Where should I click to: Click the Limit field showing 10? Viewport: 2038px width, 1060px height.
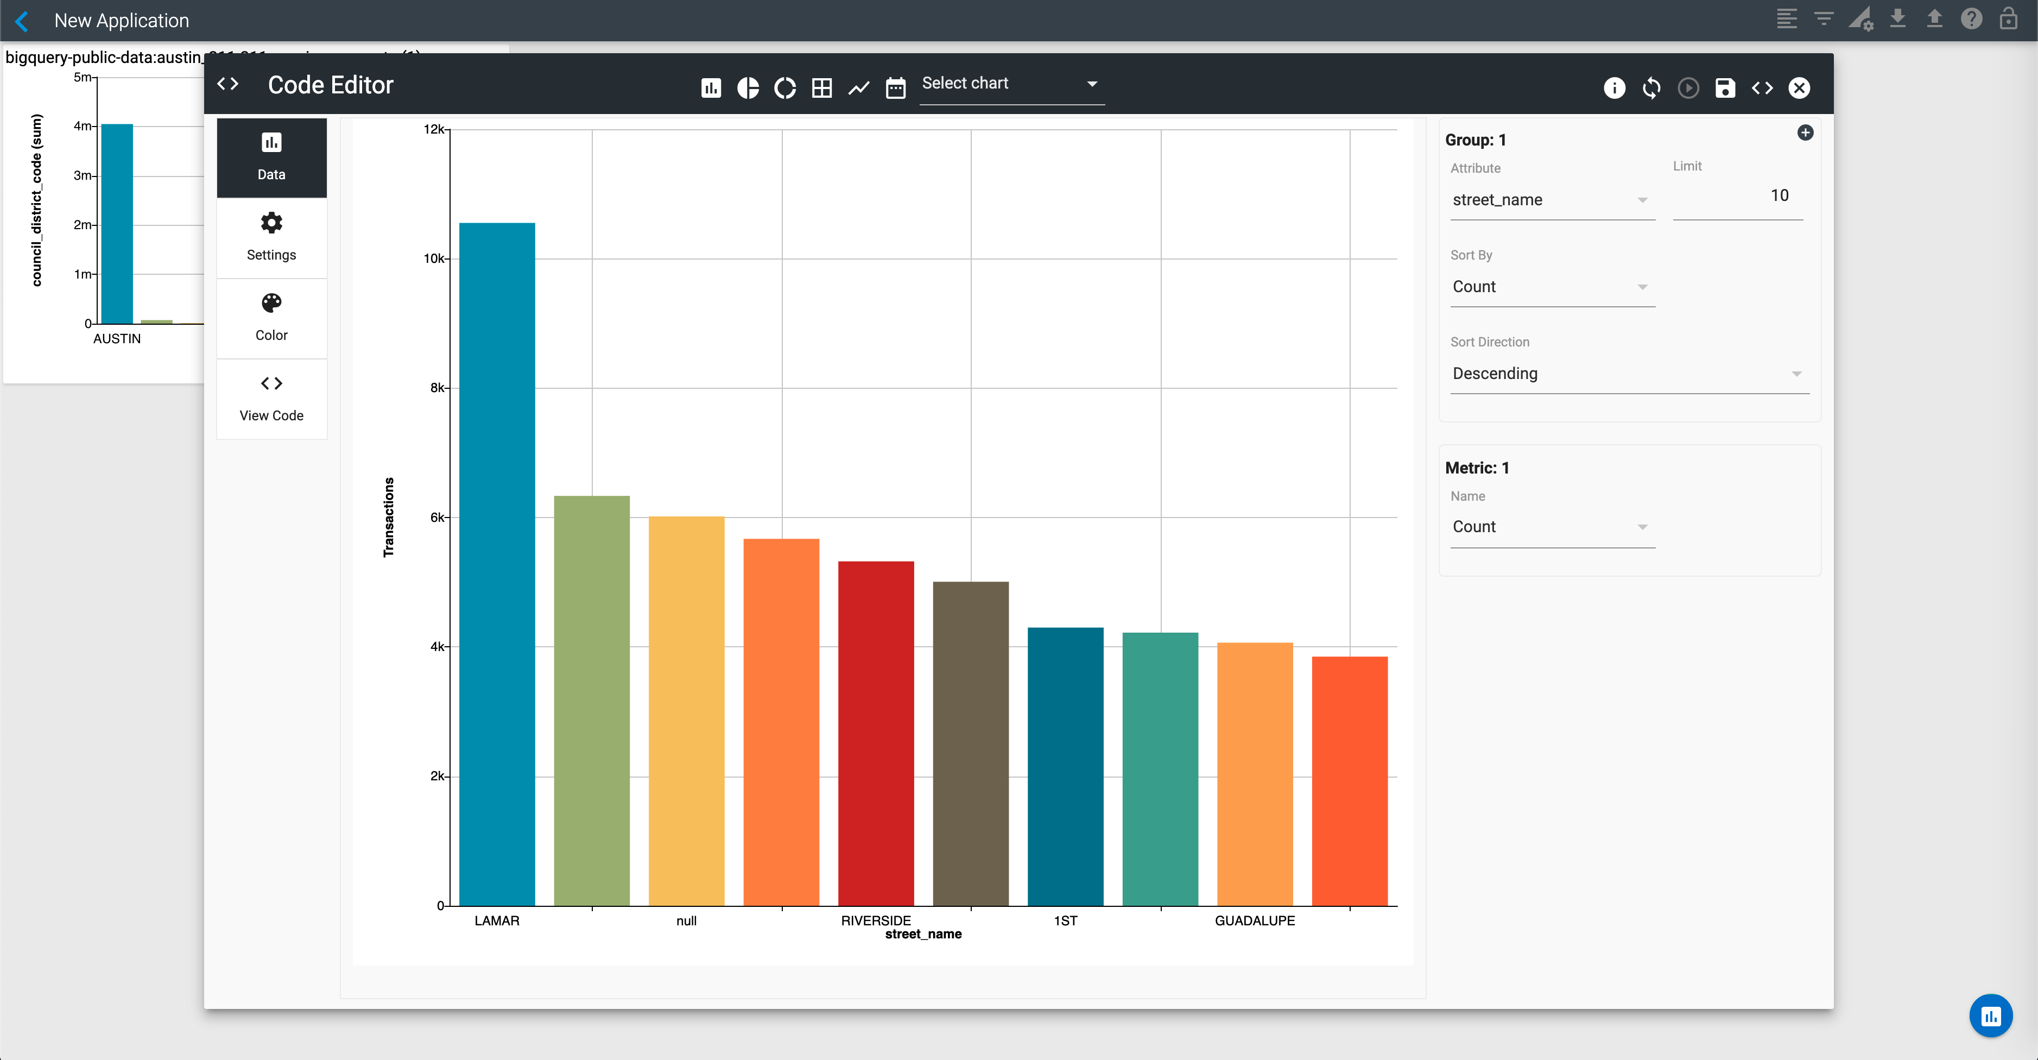(x=1737, y=195)
